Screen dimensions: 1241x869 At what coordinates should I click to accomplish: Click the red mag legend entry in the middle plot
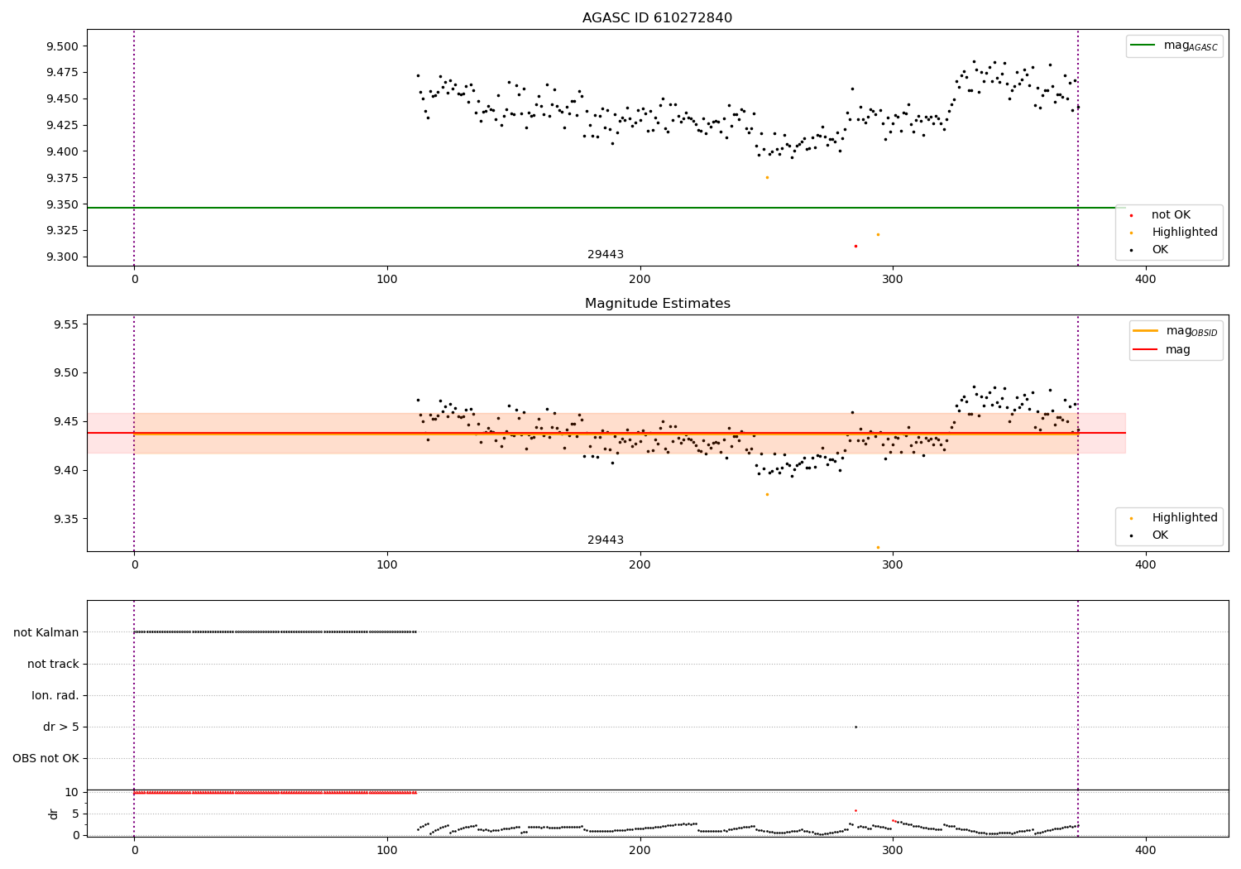[x=1162, y=350]
